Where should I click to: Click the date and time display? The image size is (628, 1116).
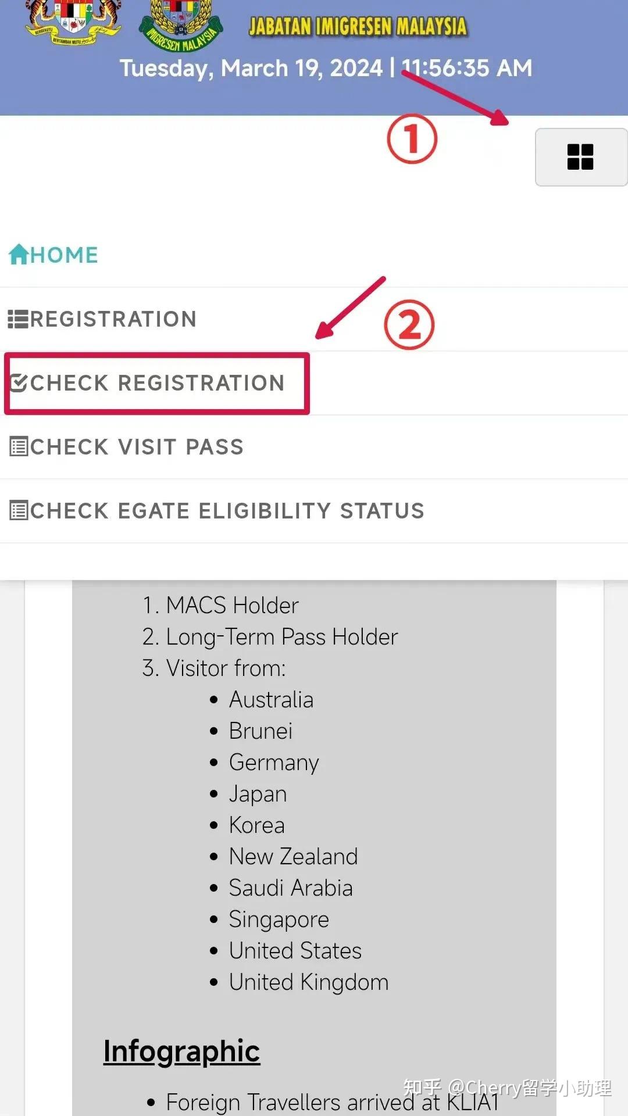(326, 68)
